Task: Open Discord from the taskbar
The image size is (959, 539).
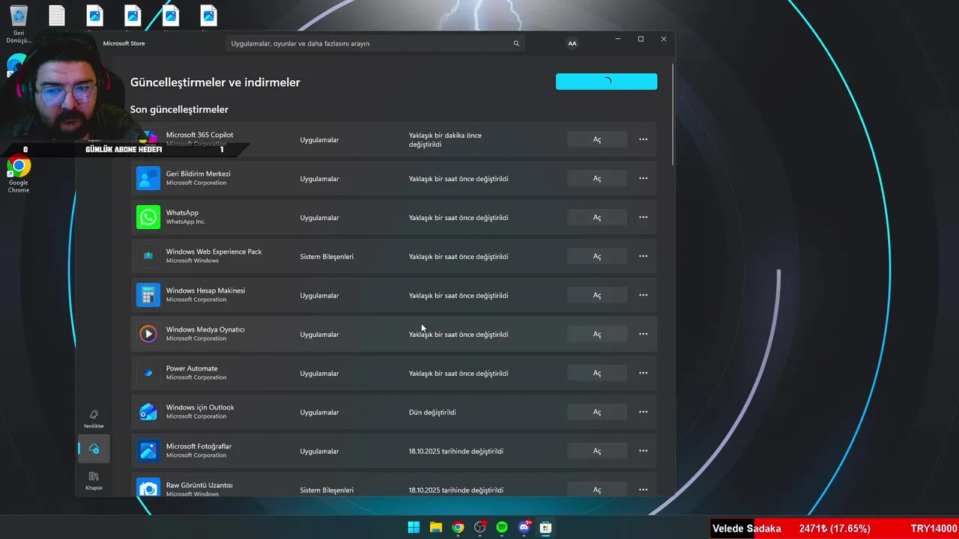Action: (524, 527)
